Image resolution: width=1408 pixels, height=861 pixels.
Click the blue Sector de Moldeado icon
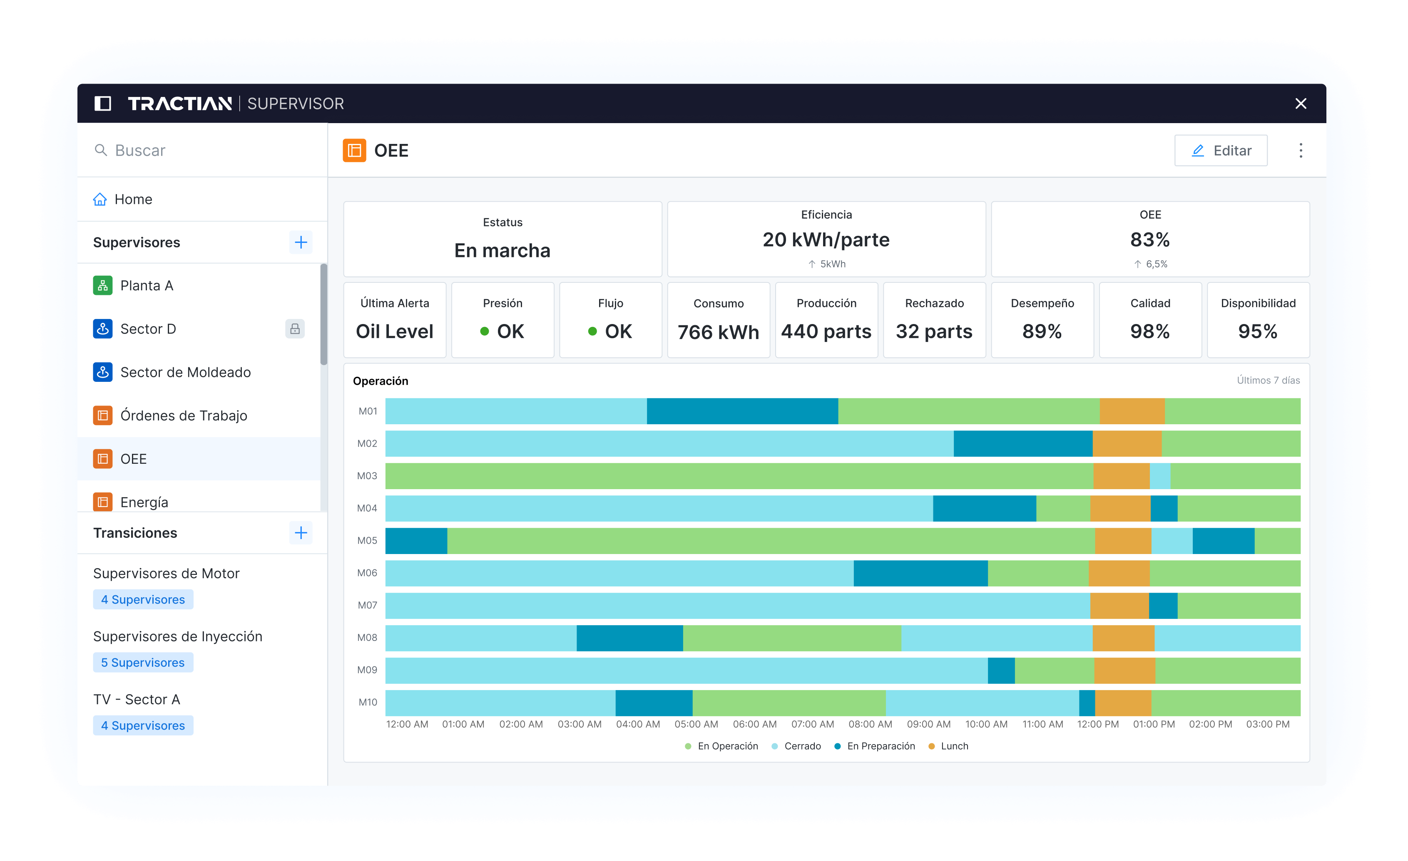(x=103, y=372)
